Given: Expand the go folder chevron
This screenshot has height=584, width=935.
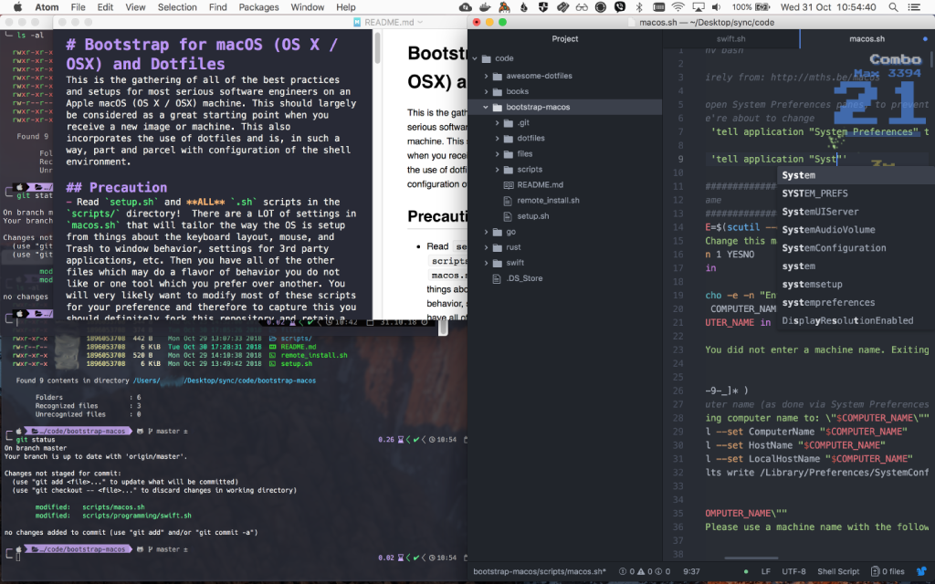Looking at the screenshot, I should 486,232.
